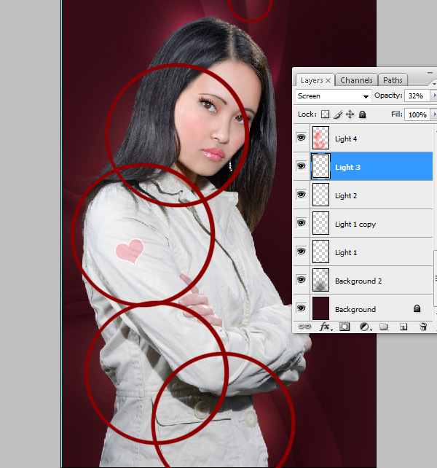The image size is (437, 468).
Task: Select the Light 4 layer thumbnail
Action: pyautogui.click(x=320, y=138)
